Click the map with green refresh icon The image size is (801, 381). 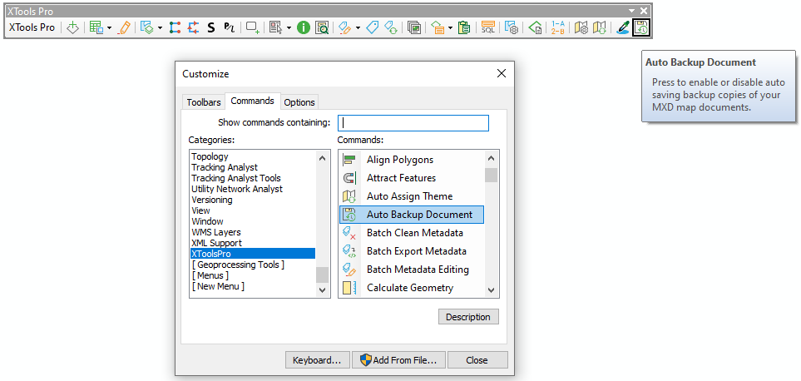pyautogui.click(x=599, y=27)
